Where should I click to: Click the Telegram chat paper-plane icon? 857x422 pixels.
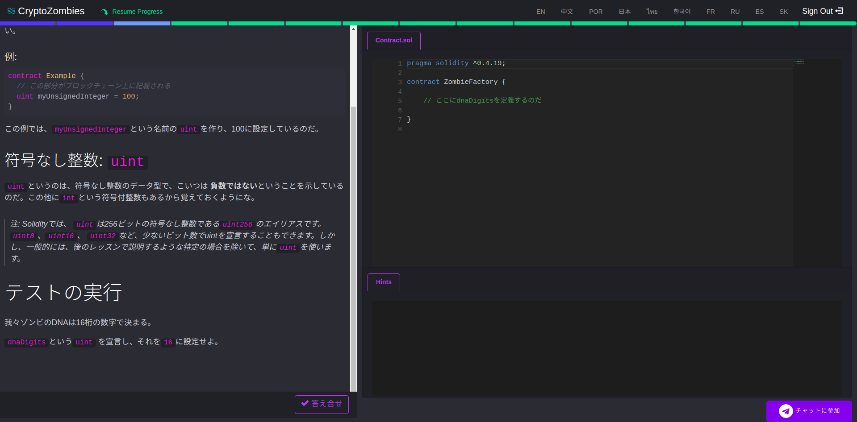pyautogui.click(x=786, y=411)
